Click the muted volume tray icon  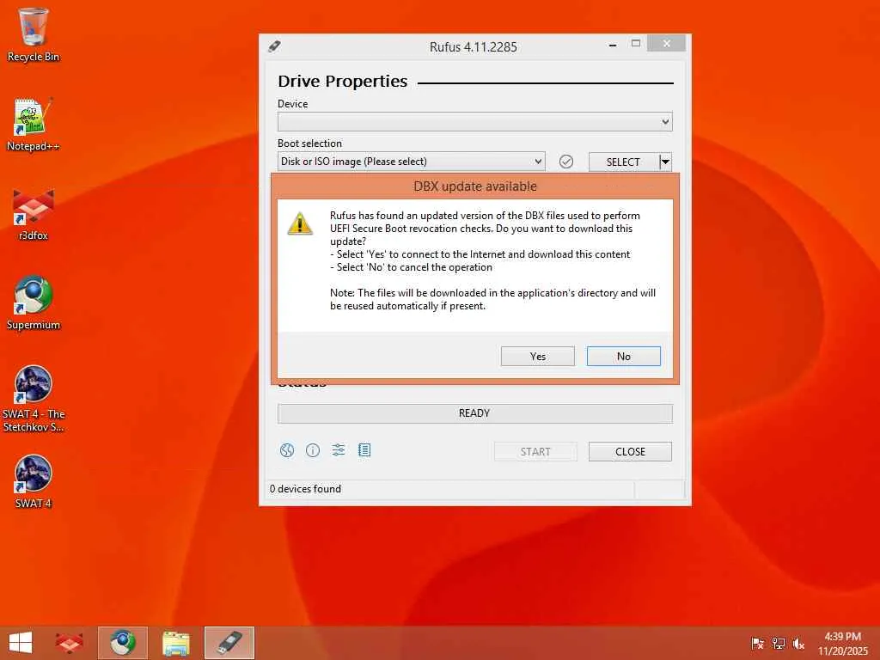(798, 644)
